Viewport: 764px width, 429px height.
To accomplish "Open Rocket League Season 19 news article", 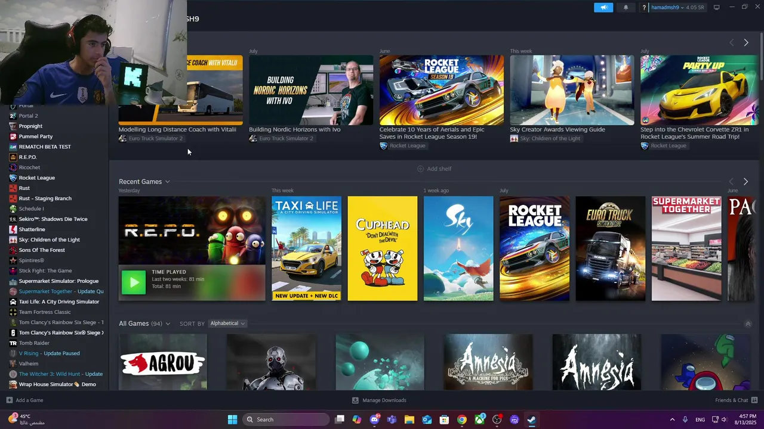I will click(441, 90).
